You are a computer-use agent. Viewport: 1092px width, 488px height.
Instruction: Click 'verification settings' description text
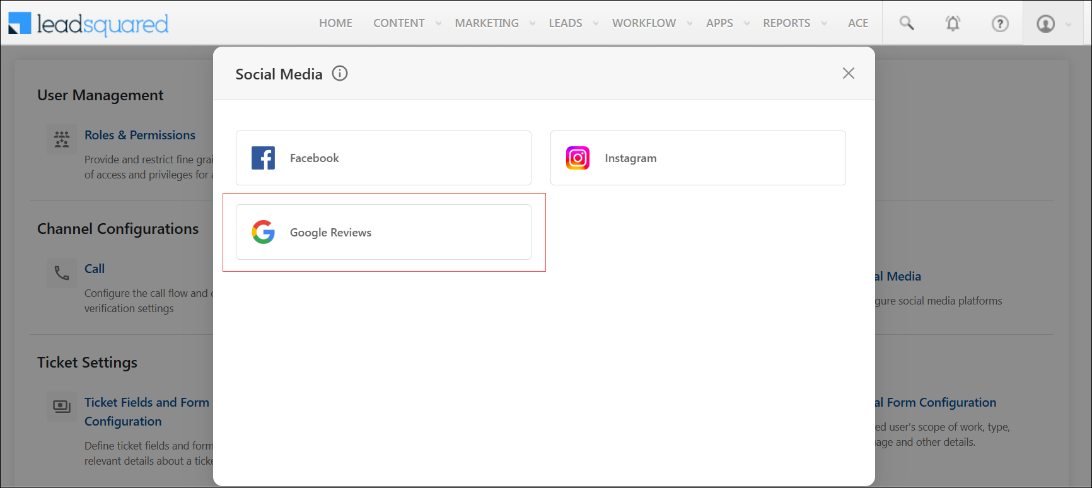(x=129, y=308)
